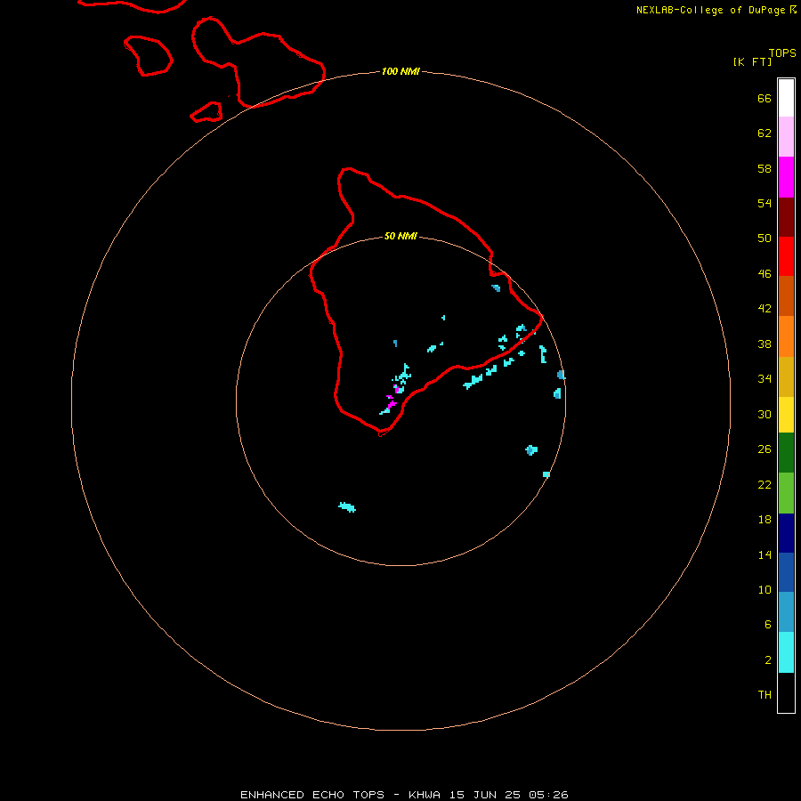Click the legend value 6
The height and width of the screenshot is (801, 801).
pyautogui.click(x=767, y=625)
